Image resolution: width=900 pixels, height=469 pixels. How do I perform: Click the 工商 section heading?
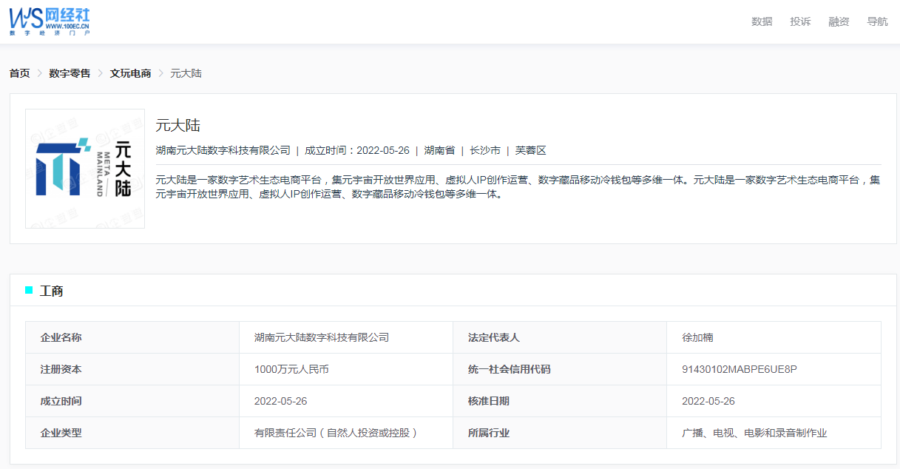(51, 291)
